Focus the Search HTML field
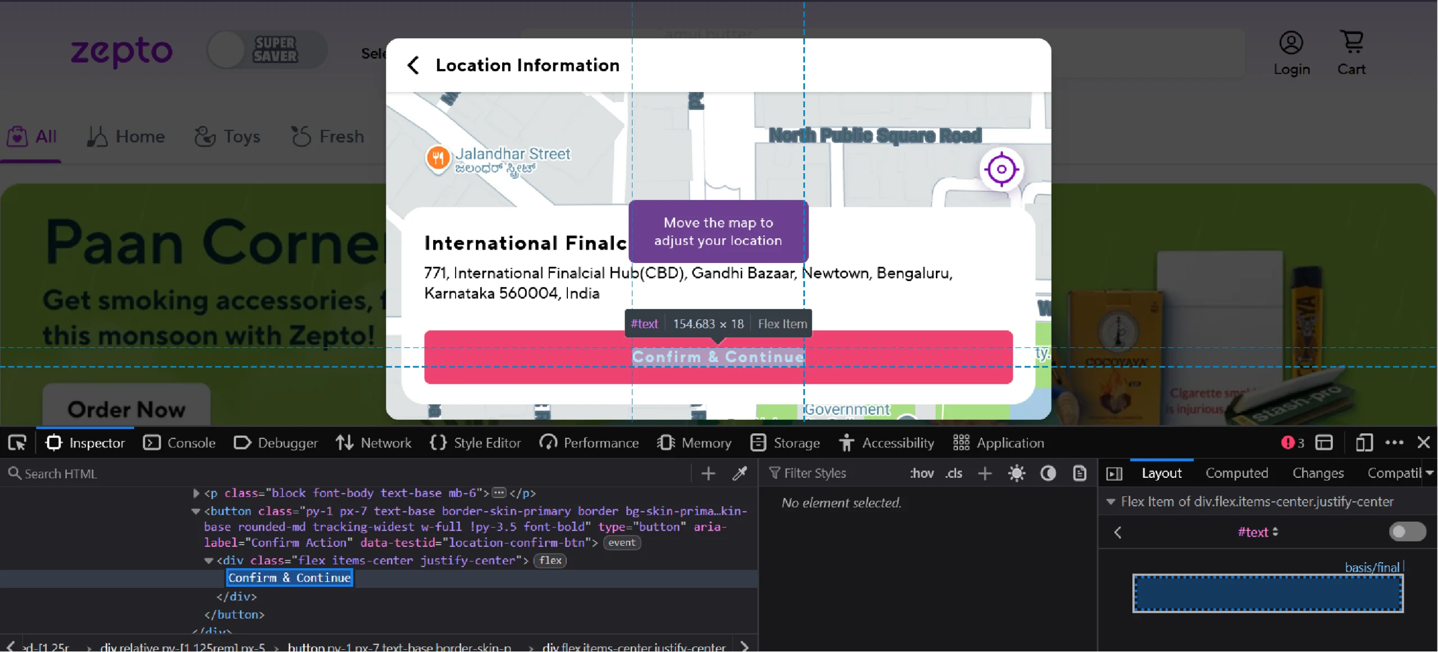Viewport: 1438px width, 652px height. coord(345,473)
